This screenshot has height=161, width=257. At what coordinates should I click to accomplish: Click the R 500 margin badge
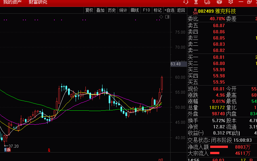195,11
